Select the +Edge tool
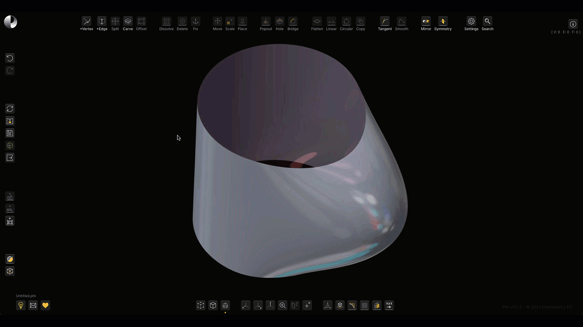Viewport: 583px width, 327px height. (x=102, y=21)
